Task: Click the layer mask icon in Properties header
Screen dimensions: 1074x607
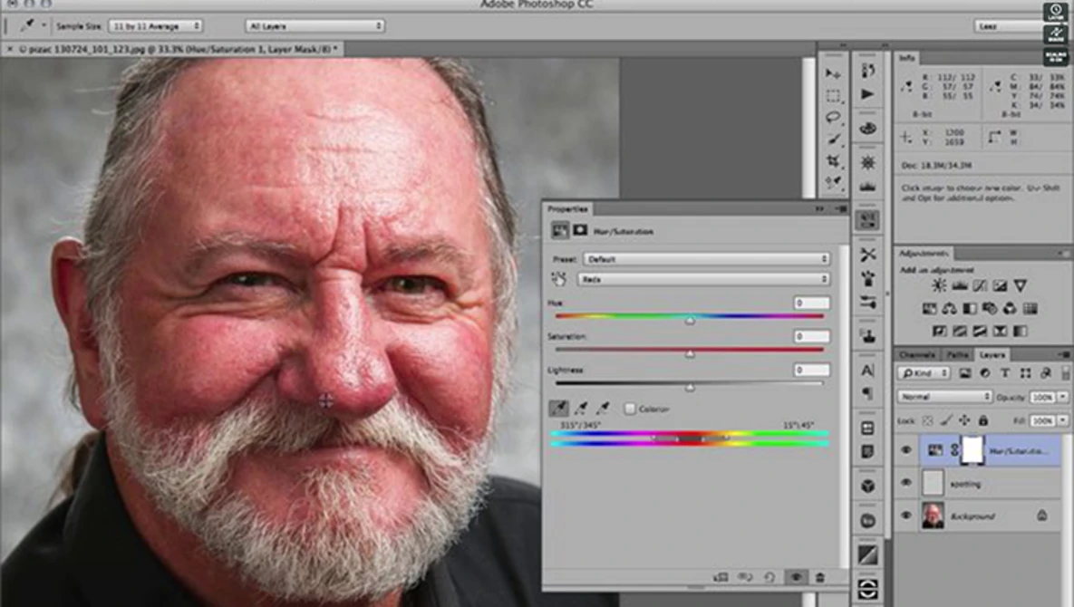Action: coord(580,231)
